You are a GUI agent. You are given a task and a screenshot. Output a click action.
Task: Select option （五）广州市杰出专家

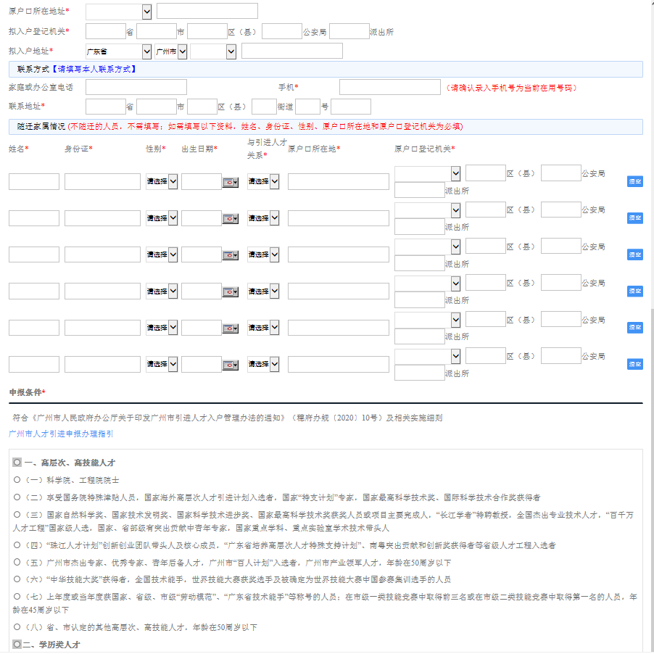17,562
